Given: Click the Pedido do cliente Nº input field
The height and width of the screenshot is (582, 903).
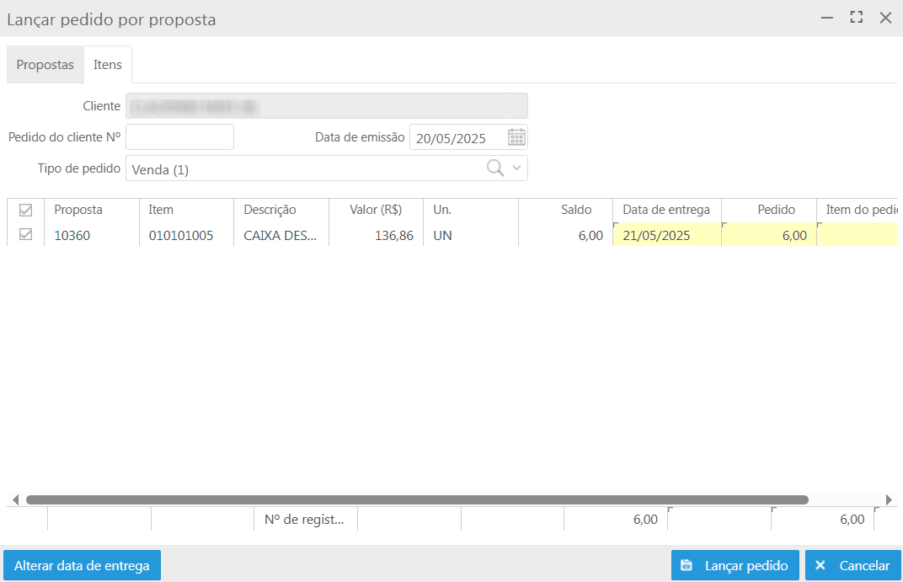Looking at the screenshot, I should (179, 137).
